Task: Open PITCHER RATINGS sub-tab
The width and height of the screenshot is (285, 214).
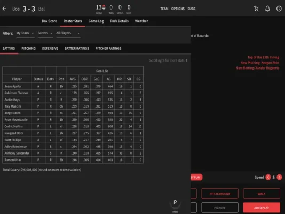Action: click(108, 49)
